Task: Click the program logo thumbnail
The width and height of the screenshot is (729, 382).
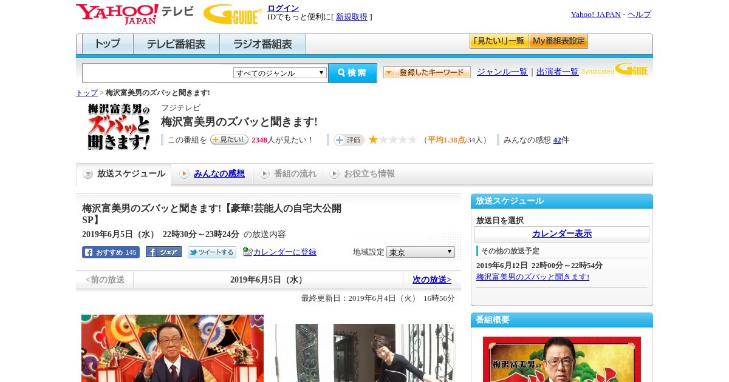Action: coord(119,127)
